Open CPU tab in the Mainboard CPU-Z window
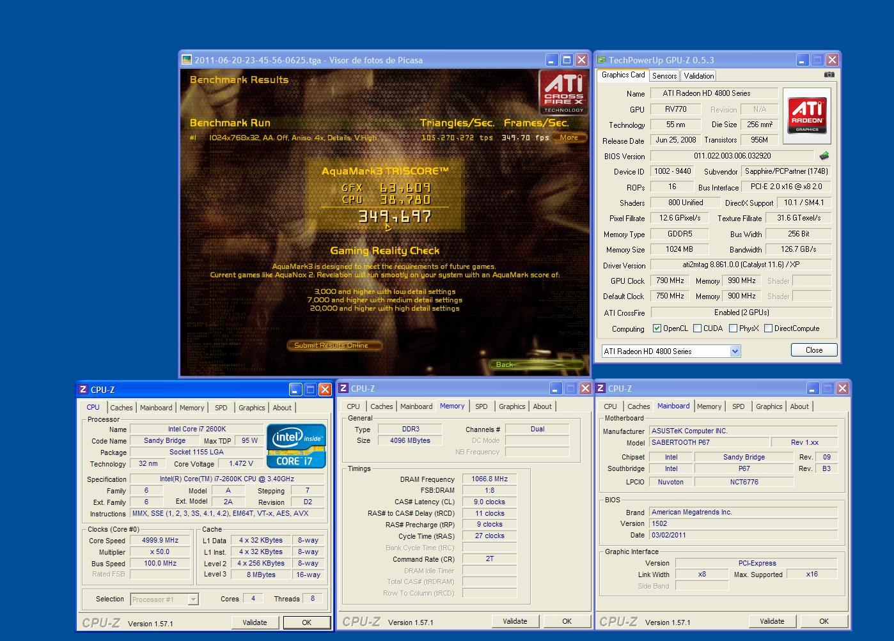The width and height of the screenshot is (894, 641). [x=610, y=406]
